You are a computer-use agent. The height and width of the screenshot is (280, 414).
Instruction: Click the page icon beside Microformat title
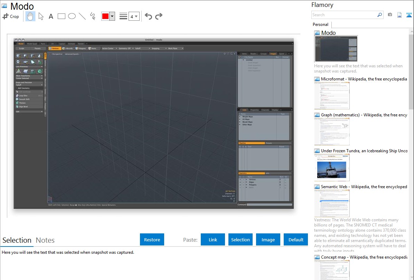point(317,79)
